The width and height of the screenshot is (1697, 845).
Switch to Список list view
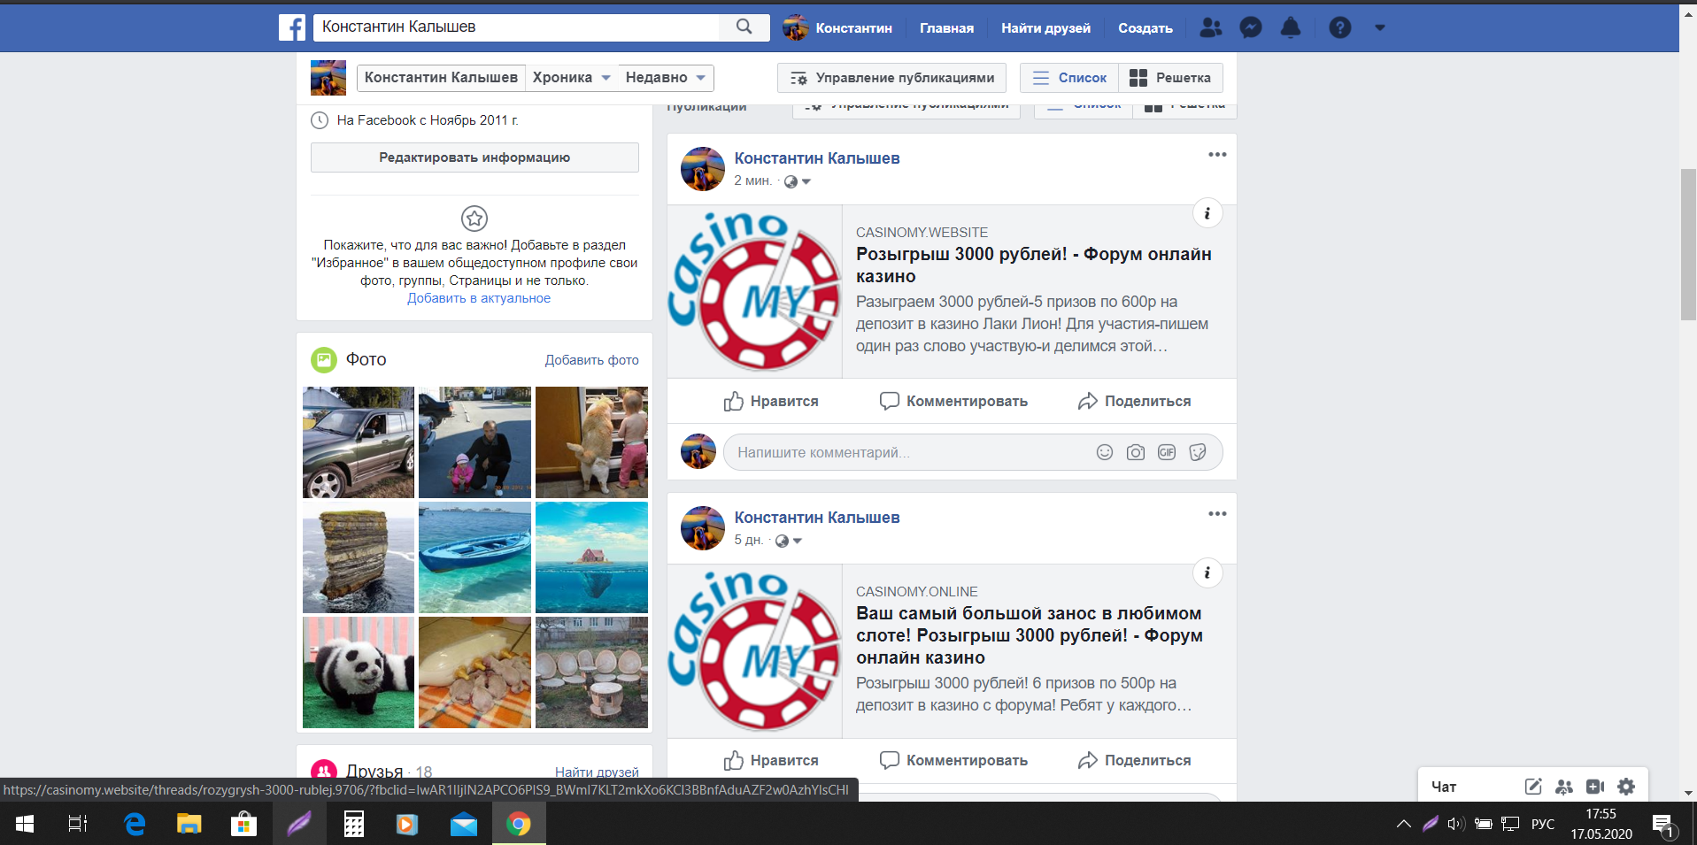coord(1069,78)
